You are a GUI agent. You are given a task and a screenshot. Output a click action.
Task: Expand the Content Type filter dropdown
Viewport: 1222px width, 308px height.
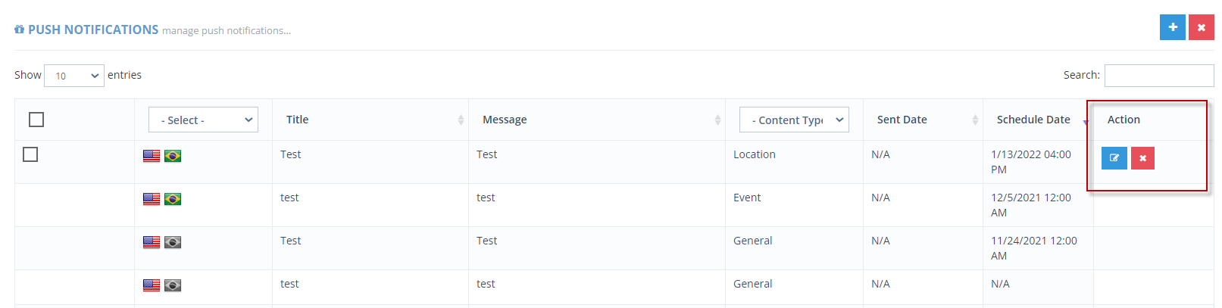click(x=794, y=120)
